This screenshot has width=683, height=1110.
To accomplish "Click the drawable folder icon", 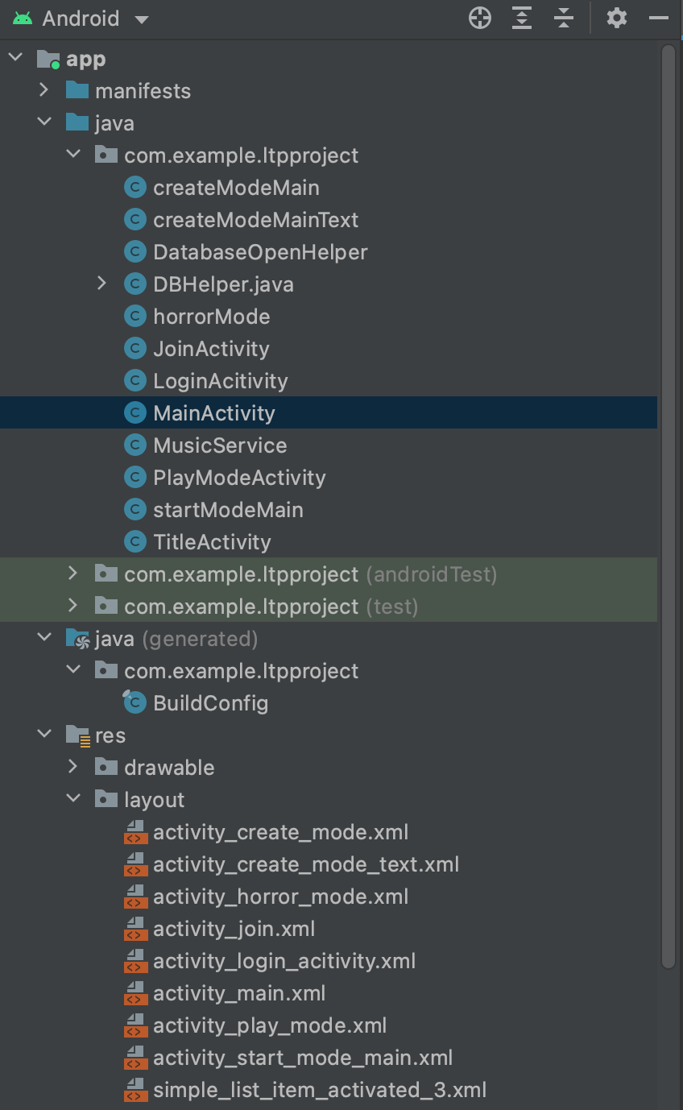I will point(106,767).
